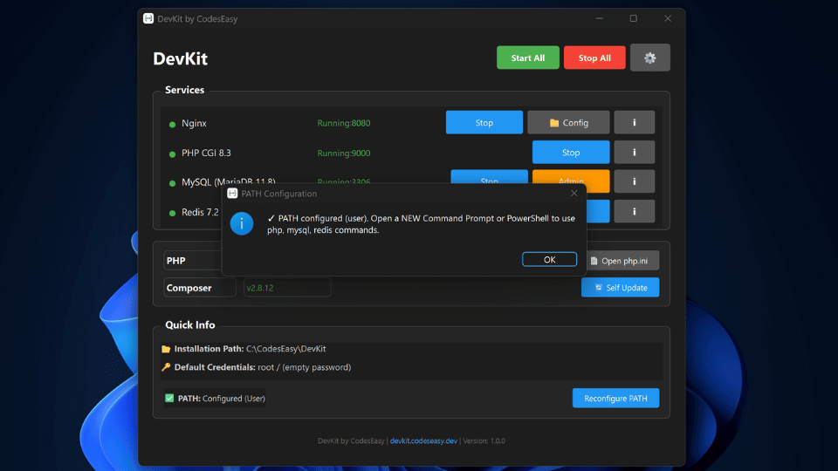Click the Redis 7.2 service name
The height and width of the screenshot is (471, 838).
tap(200, 212)
